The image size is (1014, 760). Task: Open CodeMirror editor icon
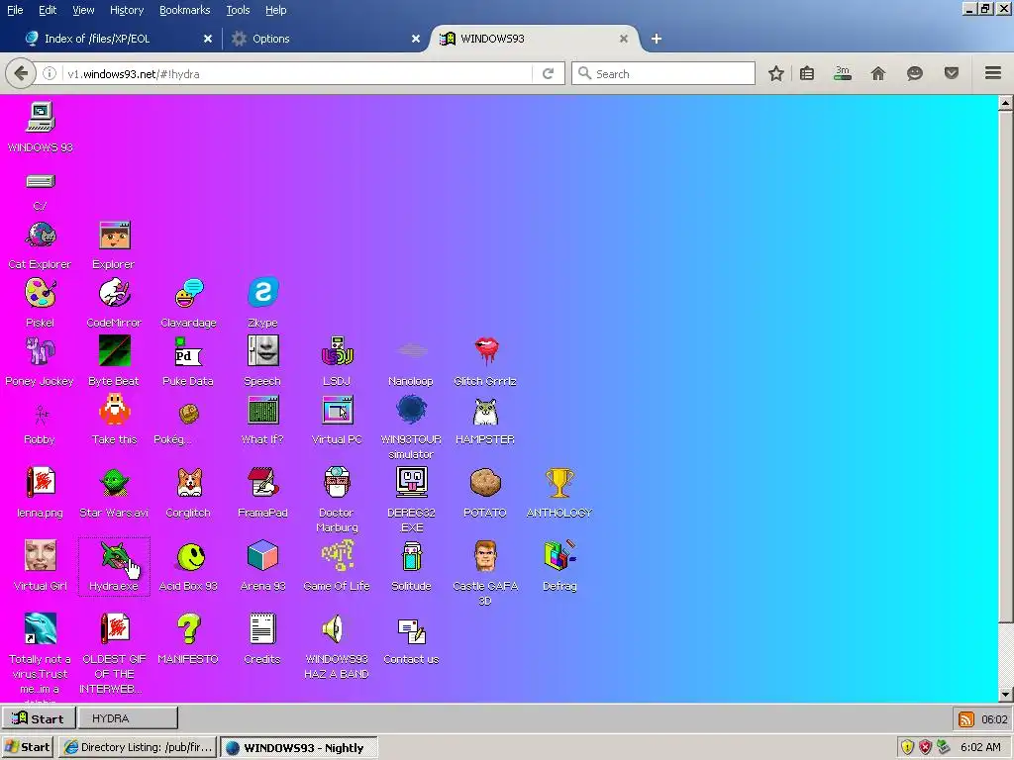pyautogui.click(x=115, y=293)
